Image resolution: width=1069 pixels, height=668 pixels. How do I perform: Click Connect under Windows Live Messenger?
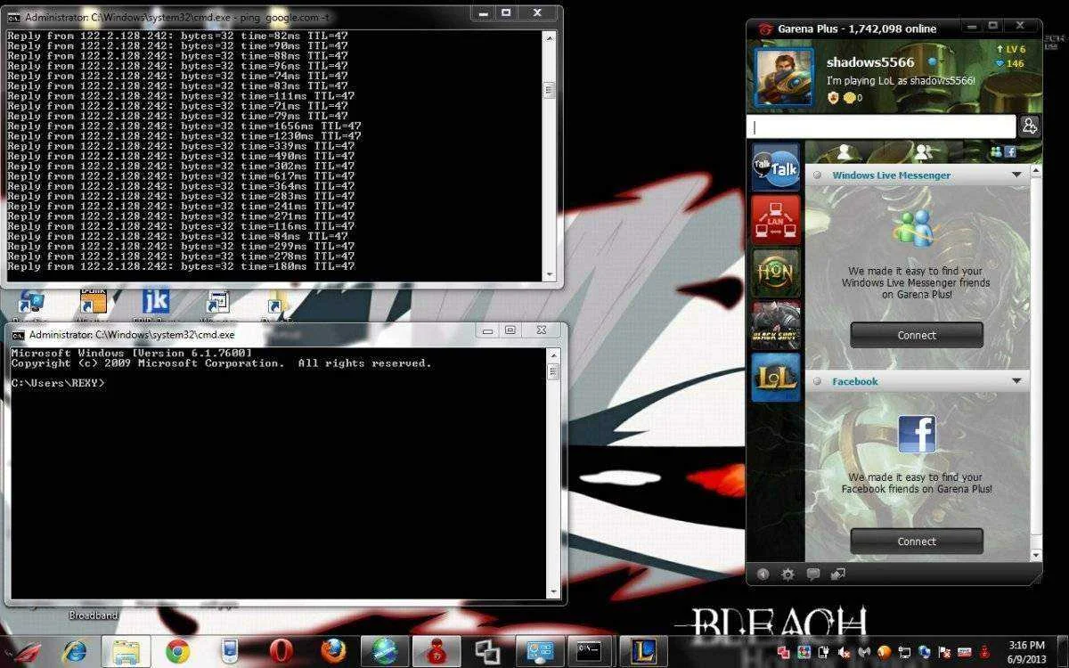click(917, 336)
